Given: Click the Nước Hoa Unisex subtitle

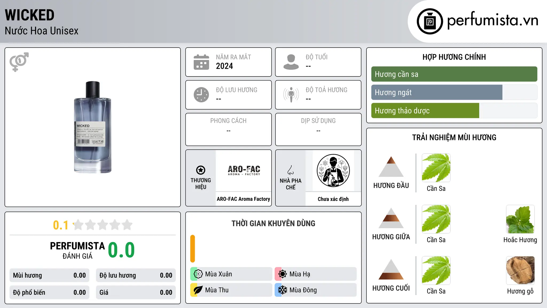Looking at the screenshot, I should [x=42, y=31].
